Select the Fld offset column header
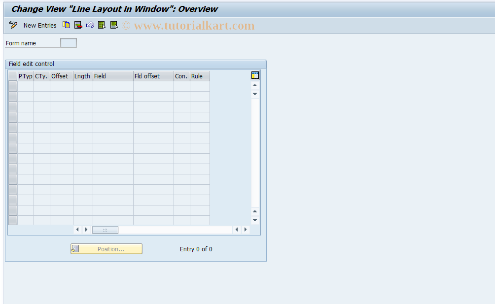 coord(153,76)
